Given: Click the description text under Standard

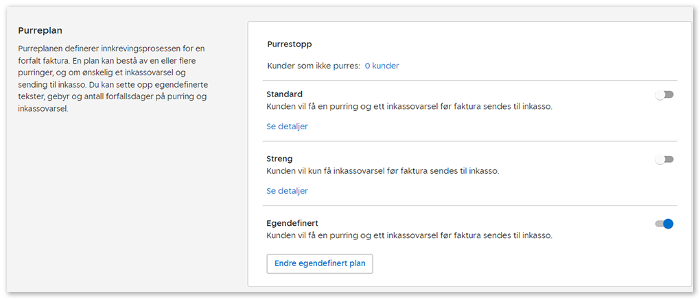Looking at the screenshot, I should tap(409, 107).
